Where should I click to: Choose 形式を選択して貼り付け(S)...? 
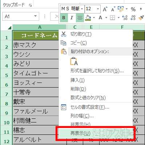pyautogui.click(x=96, y=71)
